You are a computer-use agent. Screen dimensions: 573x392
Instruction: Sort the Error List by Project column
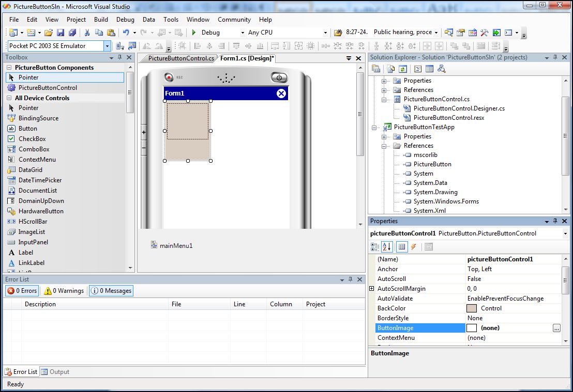pos(334,304)
